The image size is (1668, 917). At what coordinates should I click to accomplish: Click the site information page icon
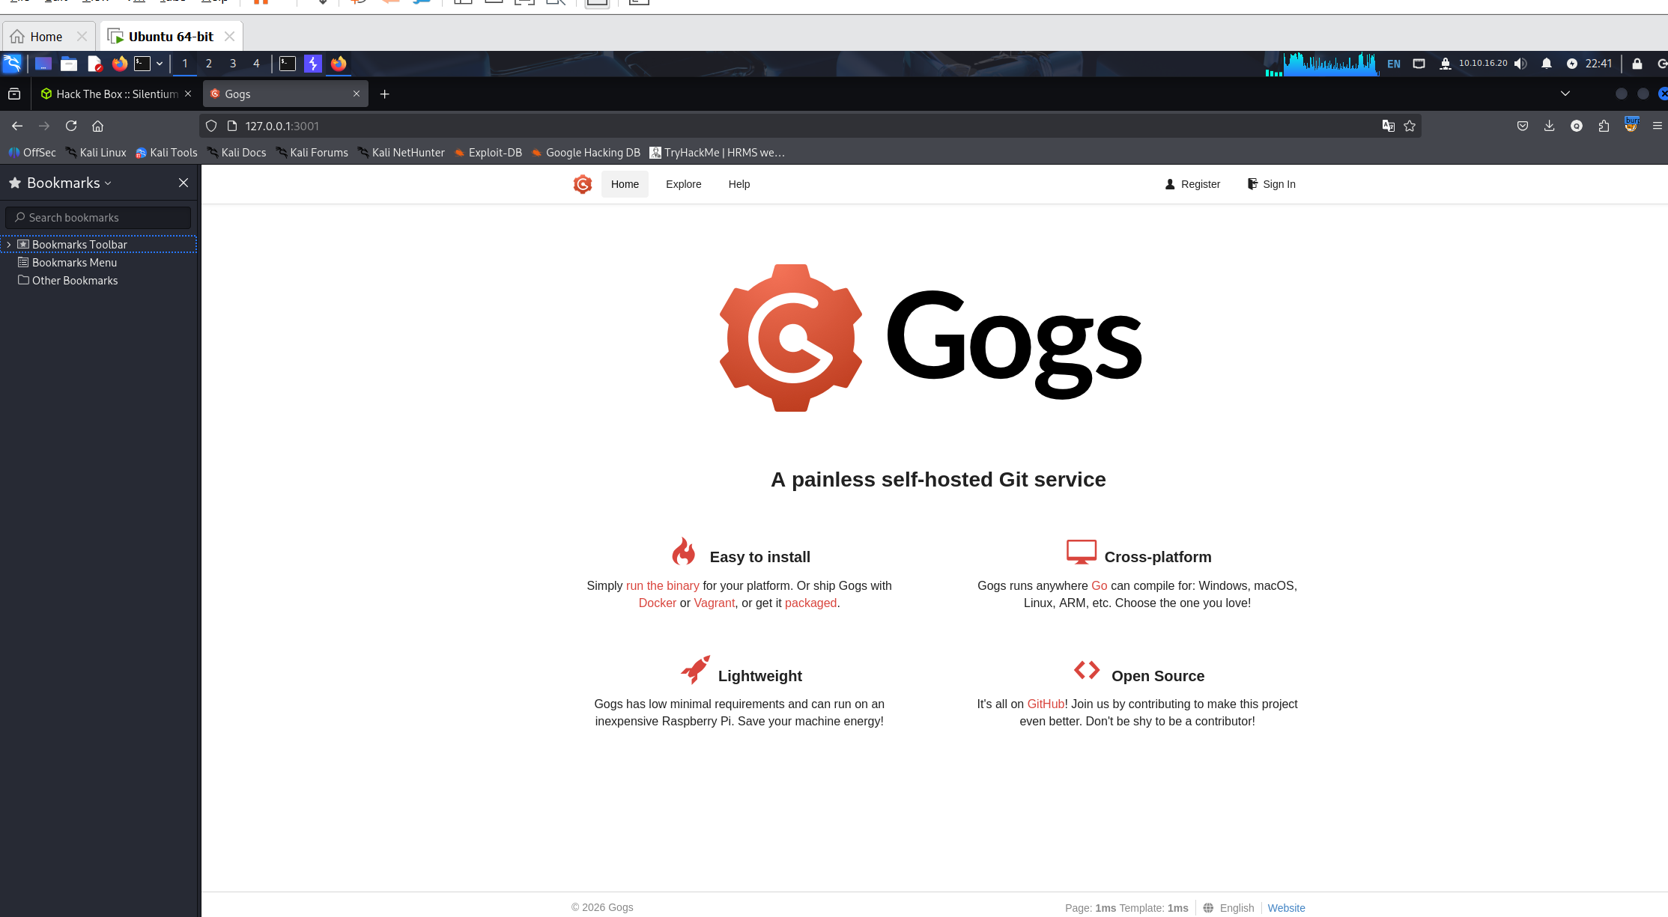point(232,126)
